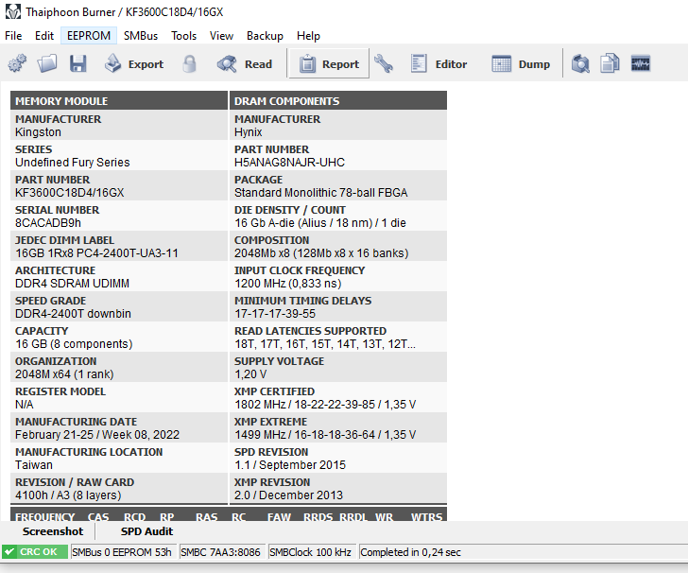Select composition 2048Mb x8 value

[x=321, y=253]
